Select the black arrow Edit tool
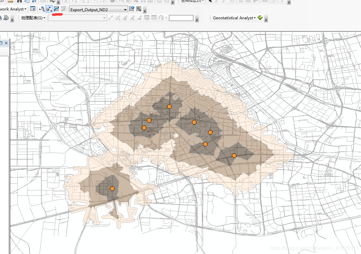361x254 pixels. (x=210, y=1)
